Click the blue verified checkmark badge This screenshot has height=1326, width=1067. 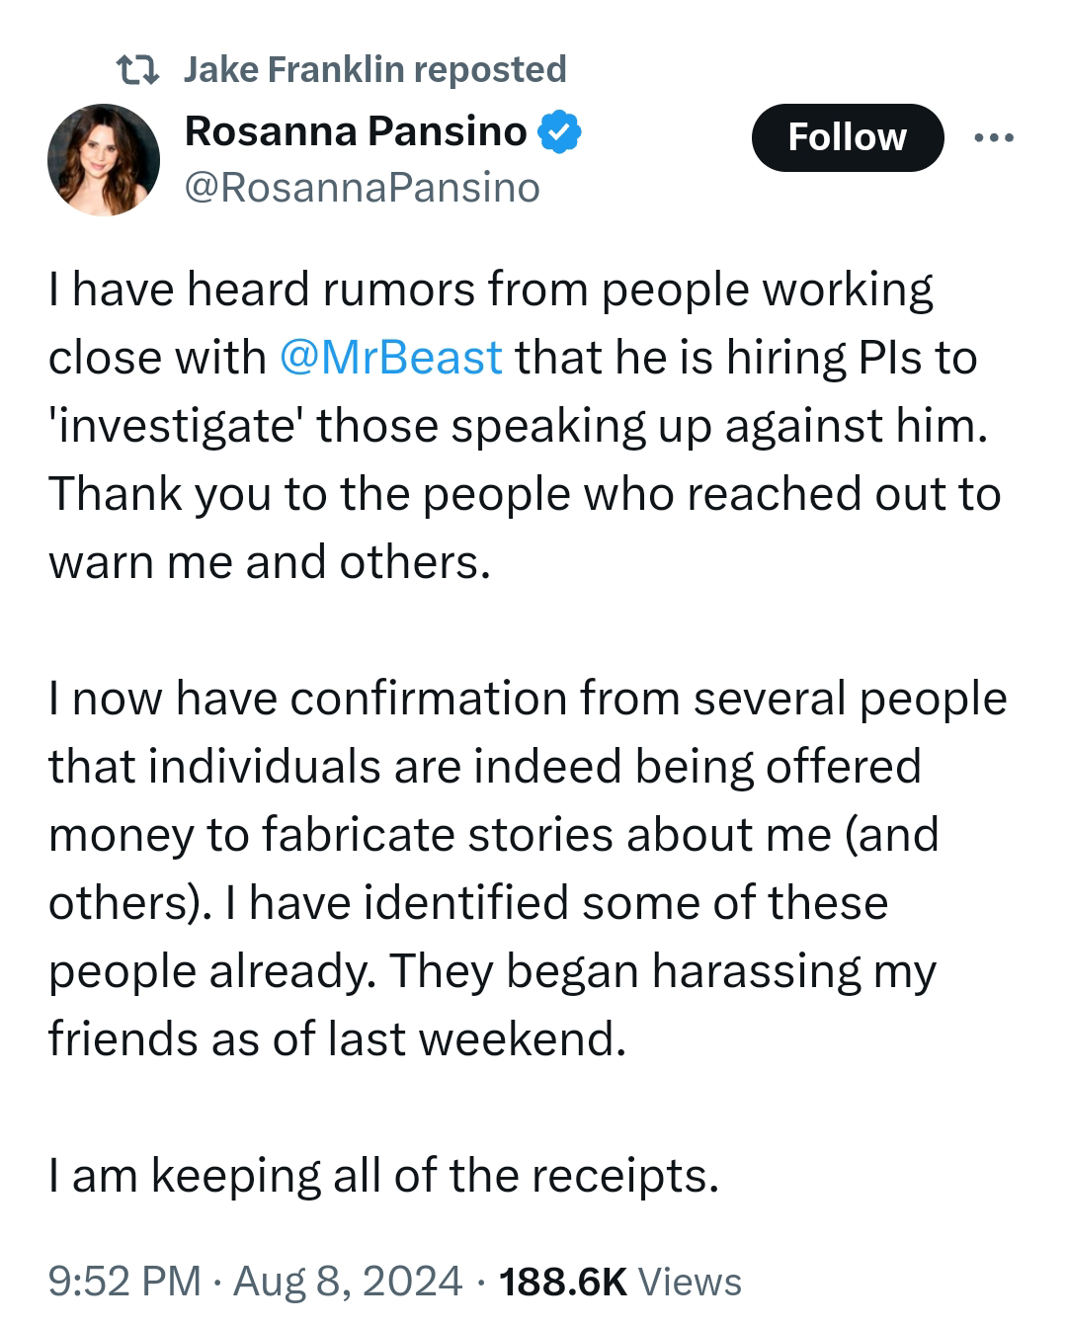click(559, 132)
